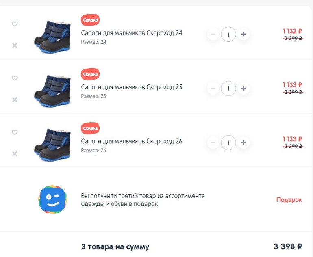Click minus button for Скороход 25 boots
313x257 pixels.
(x=213, y=89)
